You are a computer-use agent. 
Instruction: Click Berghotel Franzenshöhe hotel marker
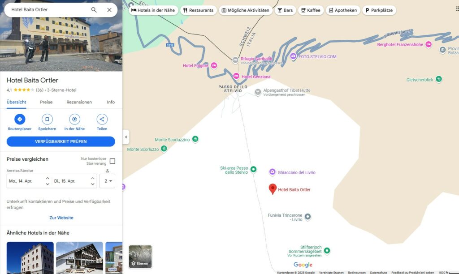[x=429, y=44]
